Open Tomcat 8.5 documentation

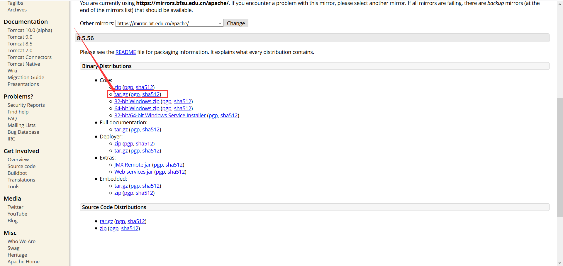click(20, 44)
